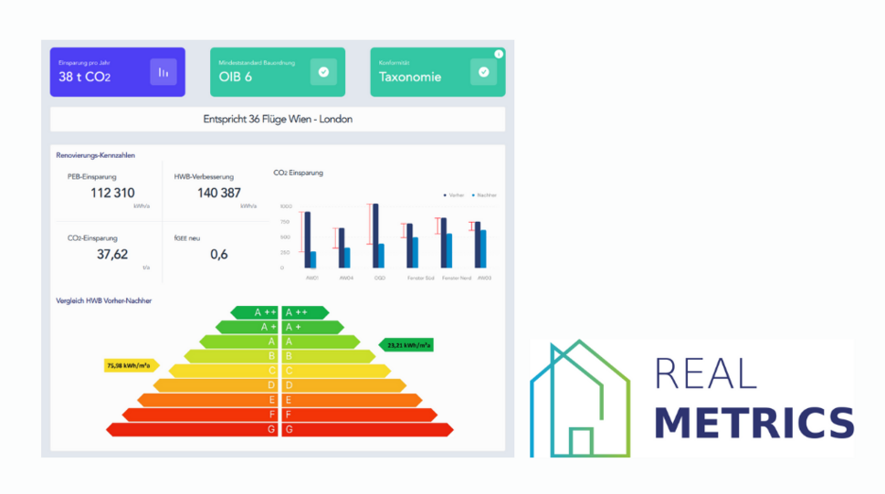This screenshot has height=494, width=885.
Task: Select the HWB-Verbesserung value 140 387
Action: pos(219,193)
